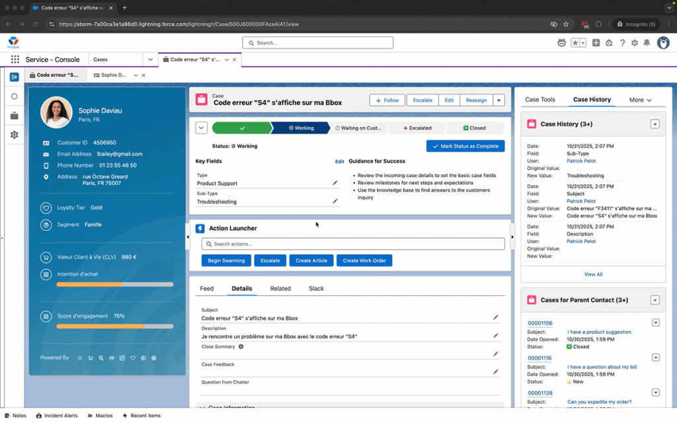The height and width of the screenshot is (423, 677).
Task: Expand the More tabs dropdown
Action: 640,100
